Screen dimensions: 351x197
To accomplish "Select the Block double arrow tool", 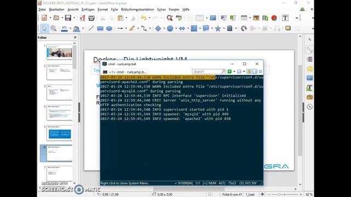I will click(182, 28).
